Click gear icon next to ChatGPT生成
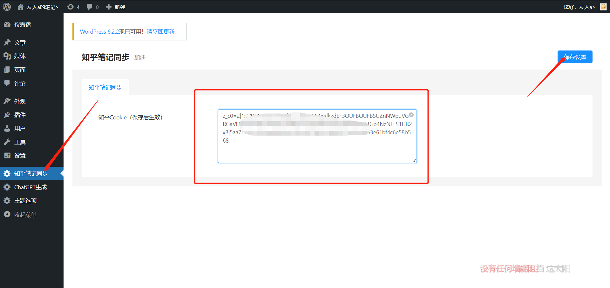This screenshot has width=610, height=288. [7, 187]
